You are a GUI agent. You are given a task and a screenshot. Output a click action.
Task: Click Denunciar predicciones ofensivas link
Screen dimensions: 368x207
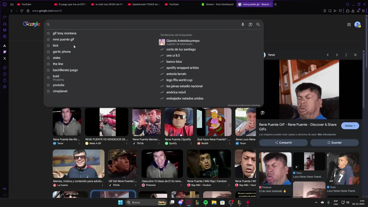click(x=244, y=105)
